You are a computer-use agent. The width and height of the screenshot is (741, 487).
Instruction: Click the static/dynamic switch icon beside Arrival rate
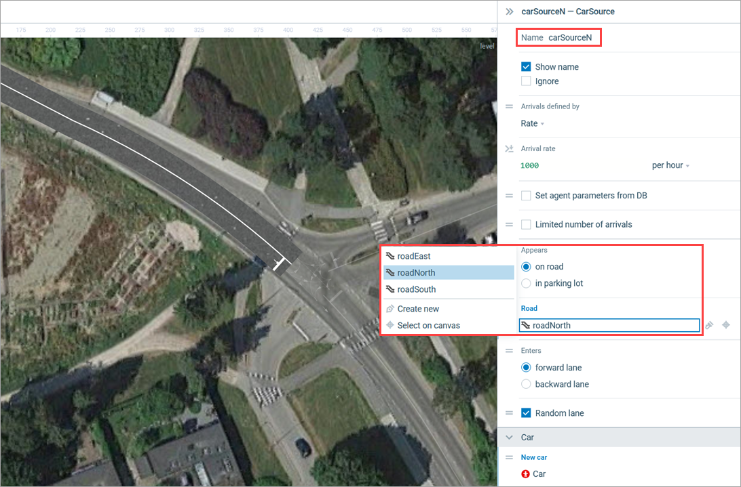[x=509, y=149]
